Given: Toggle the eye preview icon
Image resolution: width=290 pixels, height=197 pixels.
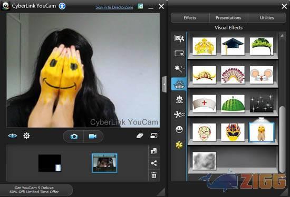Looking at the screenshot, I should [x=13, y=136].
